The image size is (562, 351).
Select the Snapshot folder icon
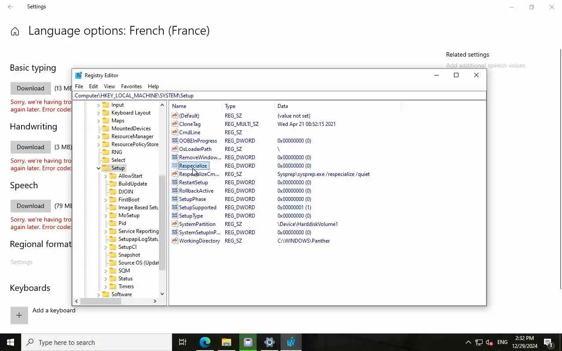coord(113,255)
